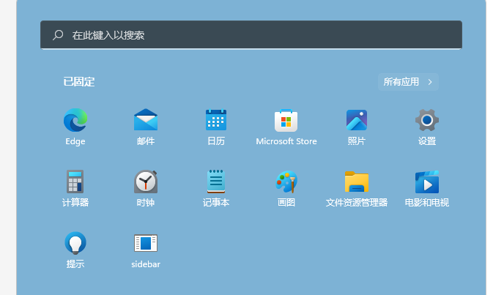
Task: Click the search box 在此键入以搜索
Action: coord(251,35)
